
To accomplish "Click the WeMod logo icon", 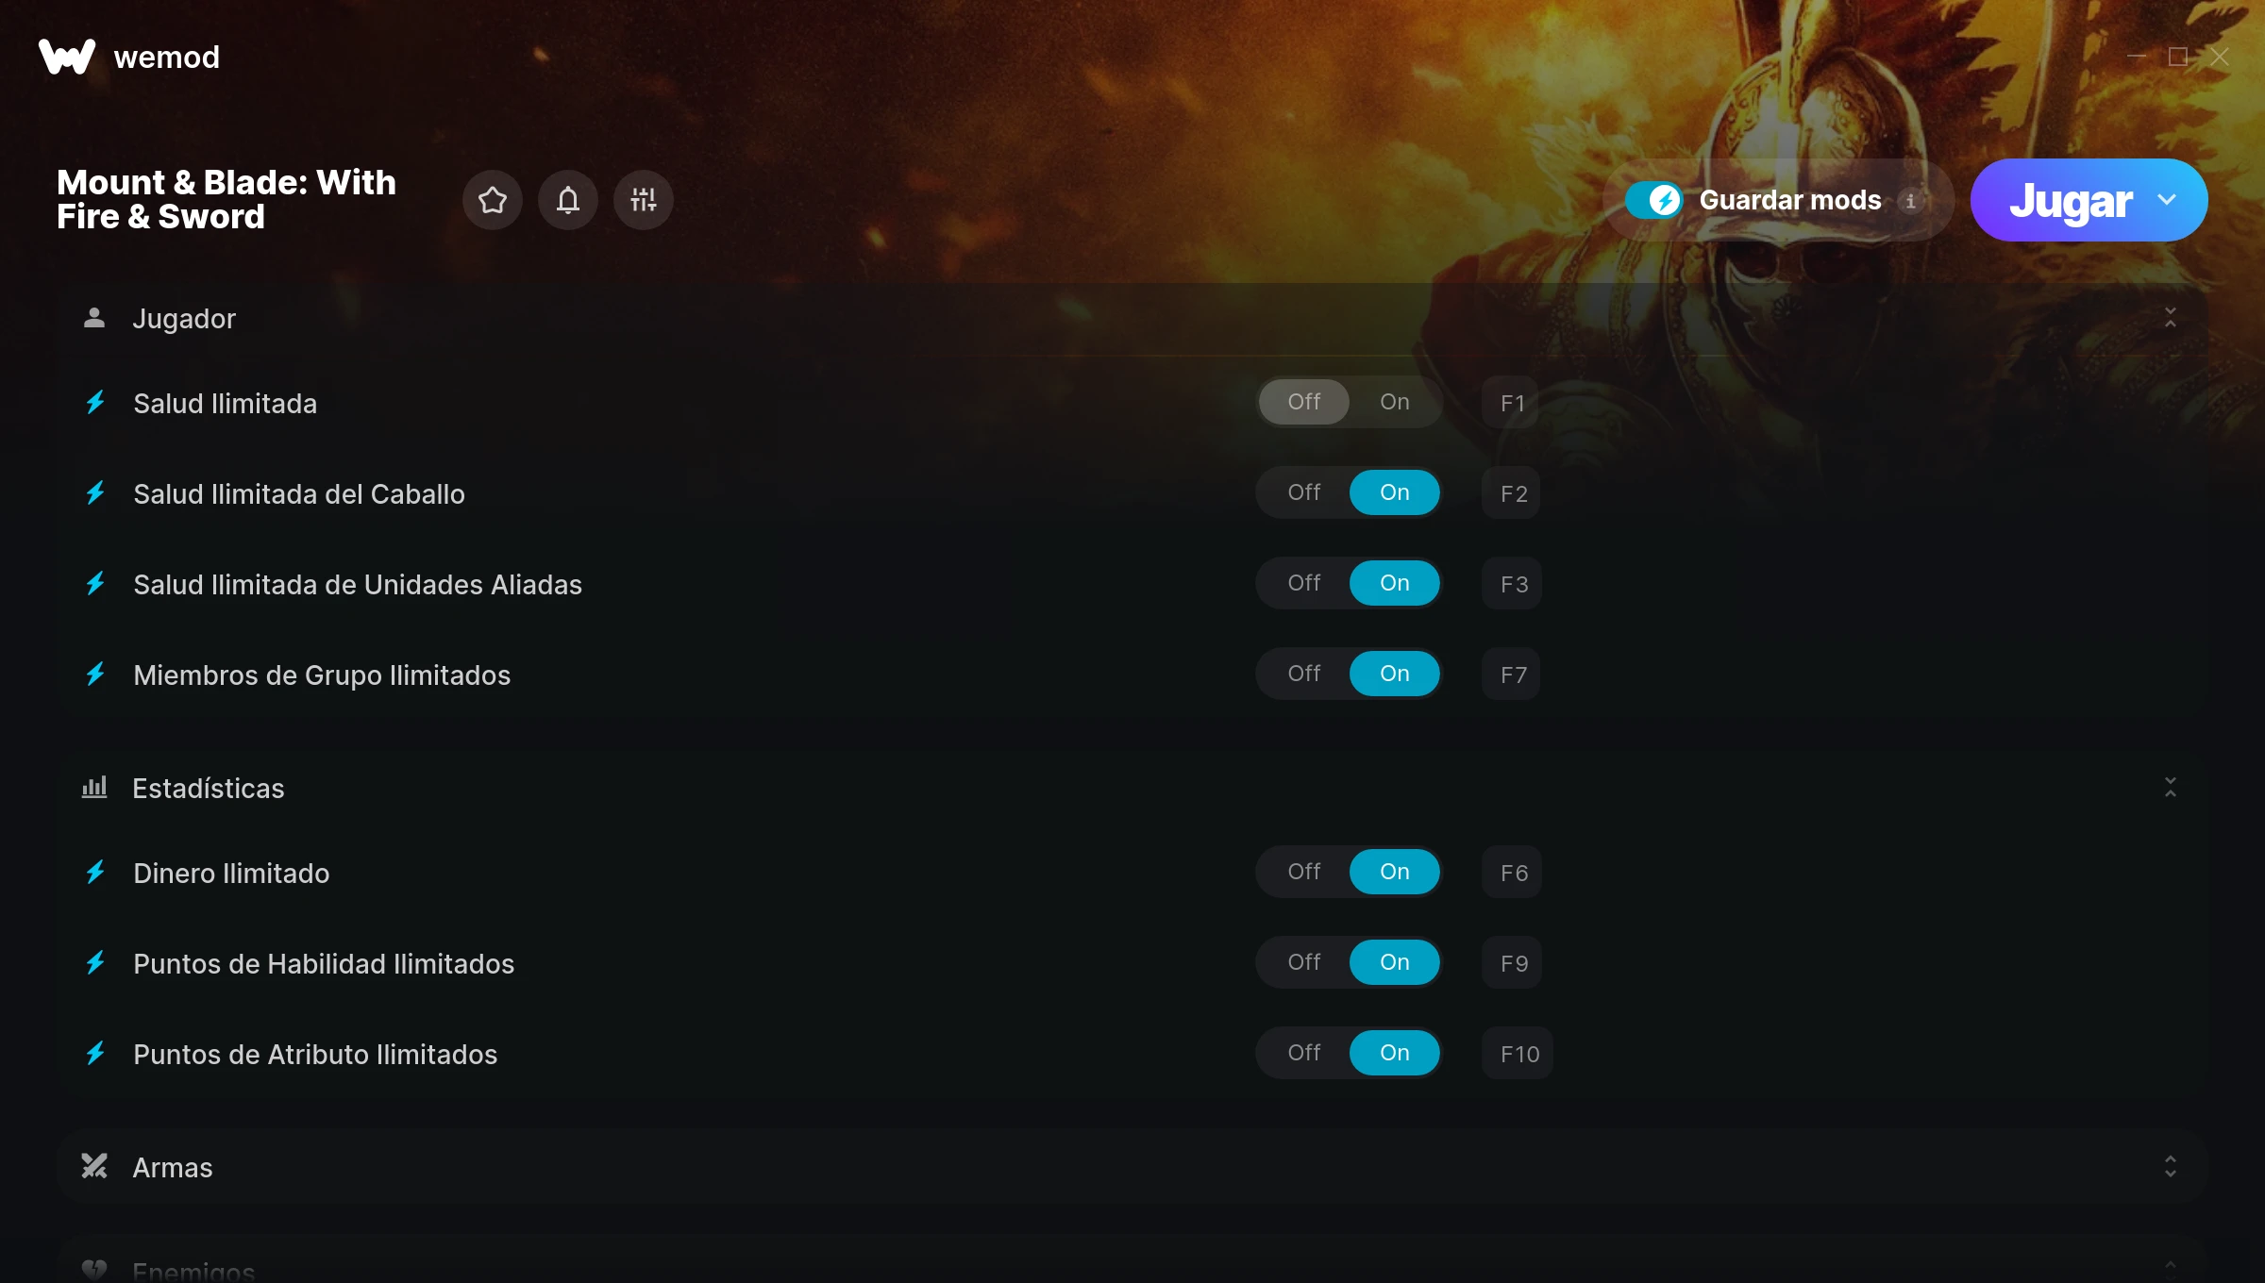I will (67, 57).
